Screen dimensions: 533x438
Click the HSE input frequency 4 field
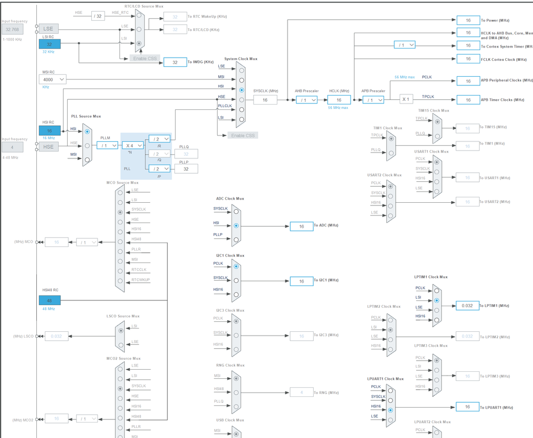13,147
